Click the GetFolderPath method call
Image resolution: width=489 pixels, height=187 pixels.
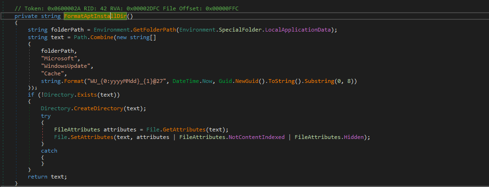click(155, 30)
